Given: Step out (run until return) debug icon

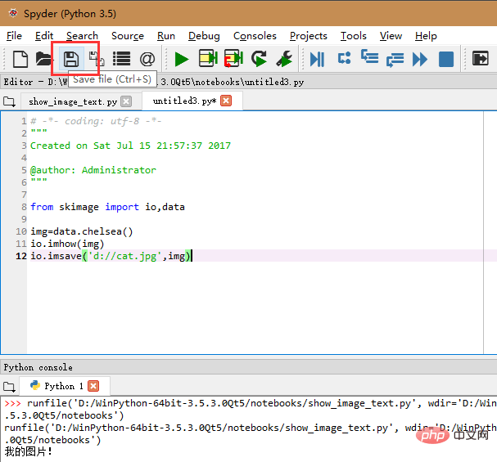Looking at the screenshot, I should pyautogui.click(x=395, y=60).
